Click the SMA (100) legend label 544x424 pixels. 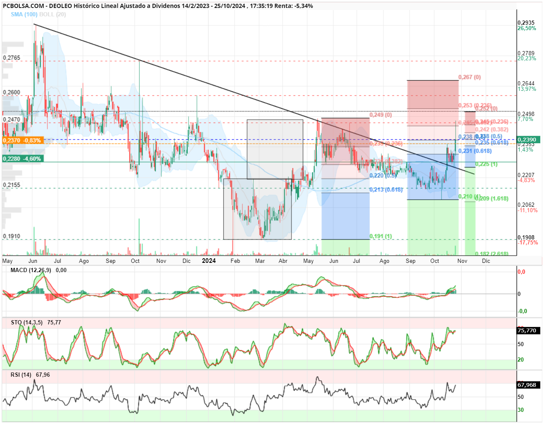pos(24,14)
